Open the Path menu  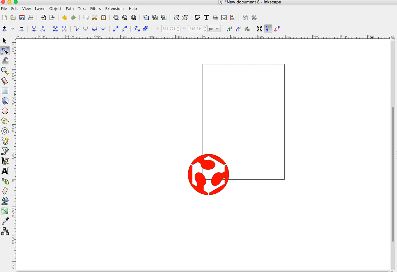(x=70, y=9)
